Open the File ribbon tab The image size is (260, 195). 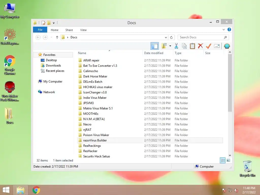click(x=40, y=30)
